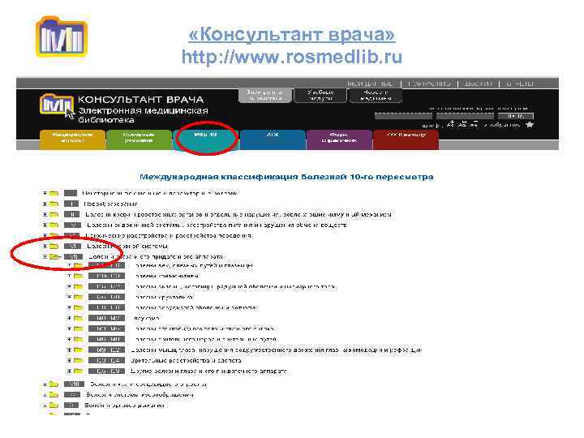This screenshot has height=438, width=584.
Task: Expand the Болезни уха и сосцевидного отростка class
Action: [45, 384]
